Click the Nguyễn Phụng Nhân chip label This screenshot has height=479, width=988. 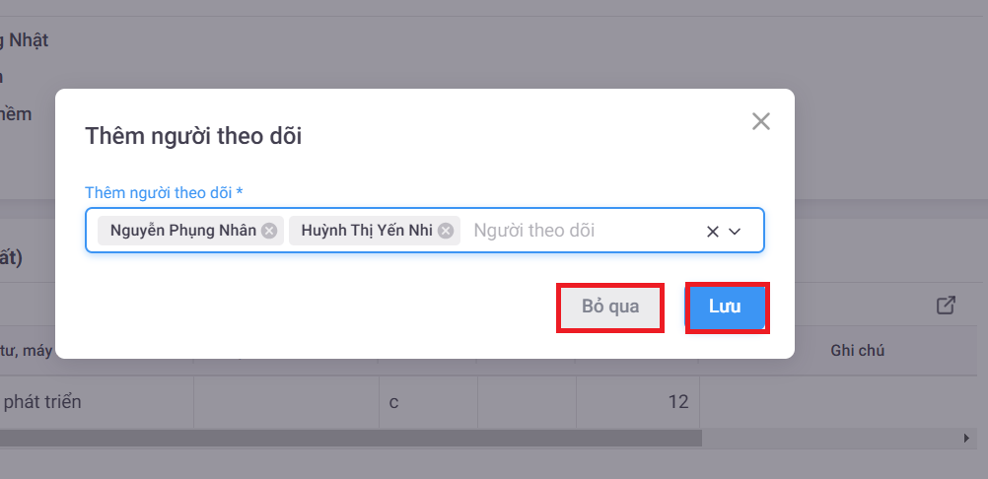coord(182,231)
